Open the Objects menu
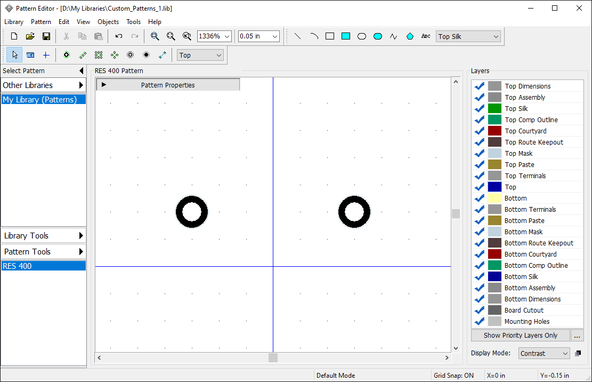Viewport: 592px width, 382px height. pyautogui.click(x=108, y=22)
